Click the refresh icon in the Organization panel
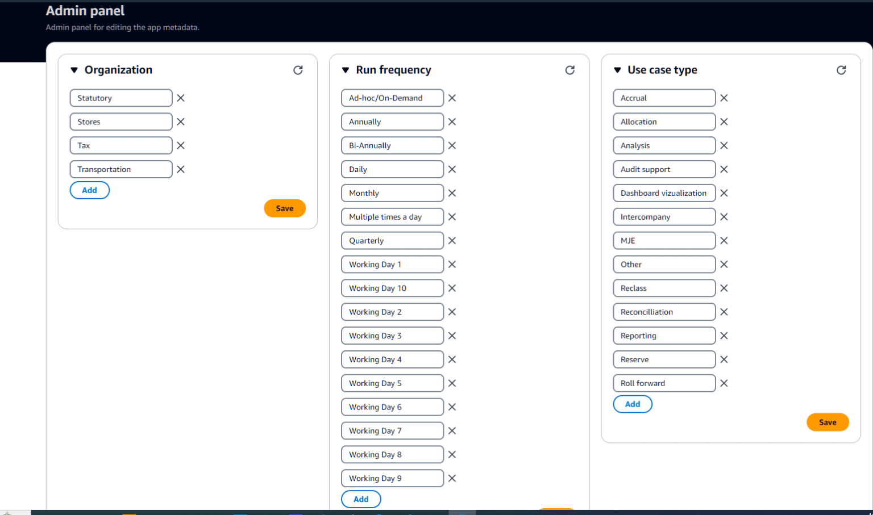This screenshot has height=515, width=873. (298, 70)
